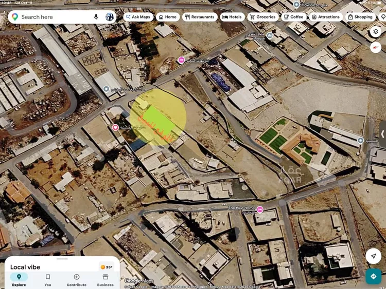Open the map layers button

[375, 32]
